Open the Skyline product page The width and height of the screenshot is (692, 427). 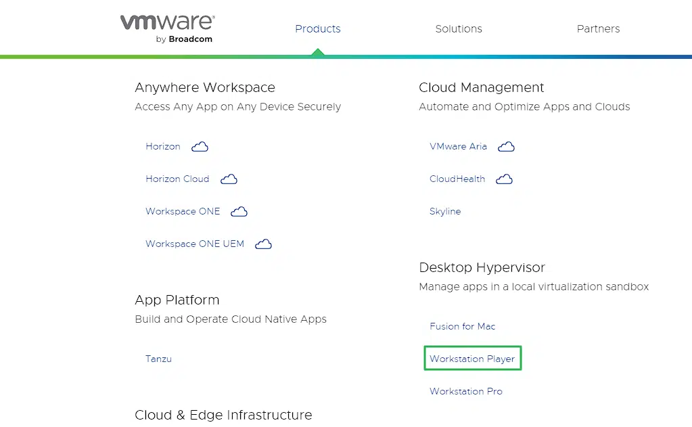[445, 211]
